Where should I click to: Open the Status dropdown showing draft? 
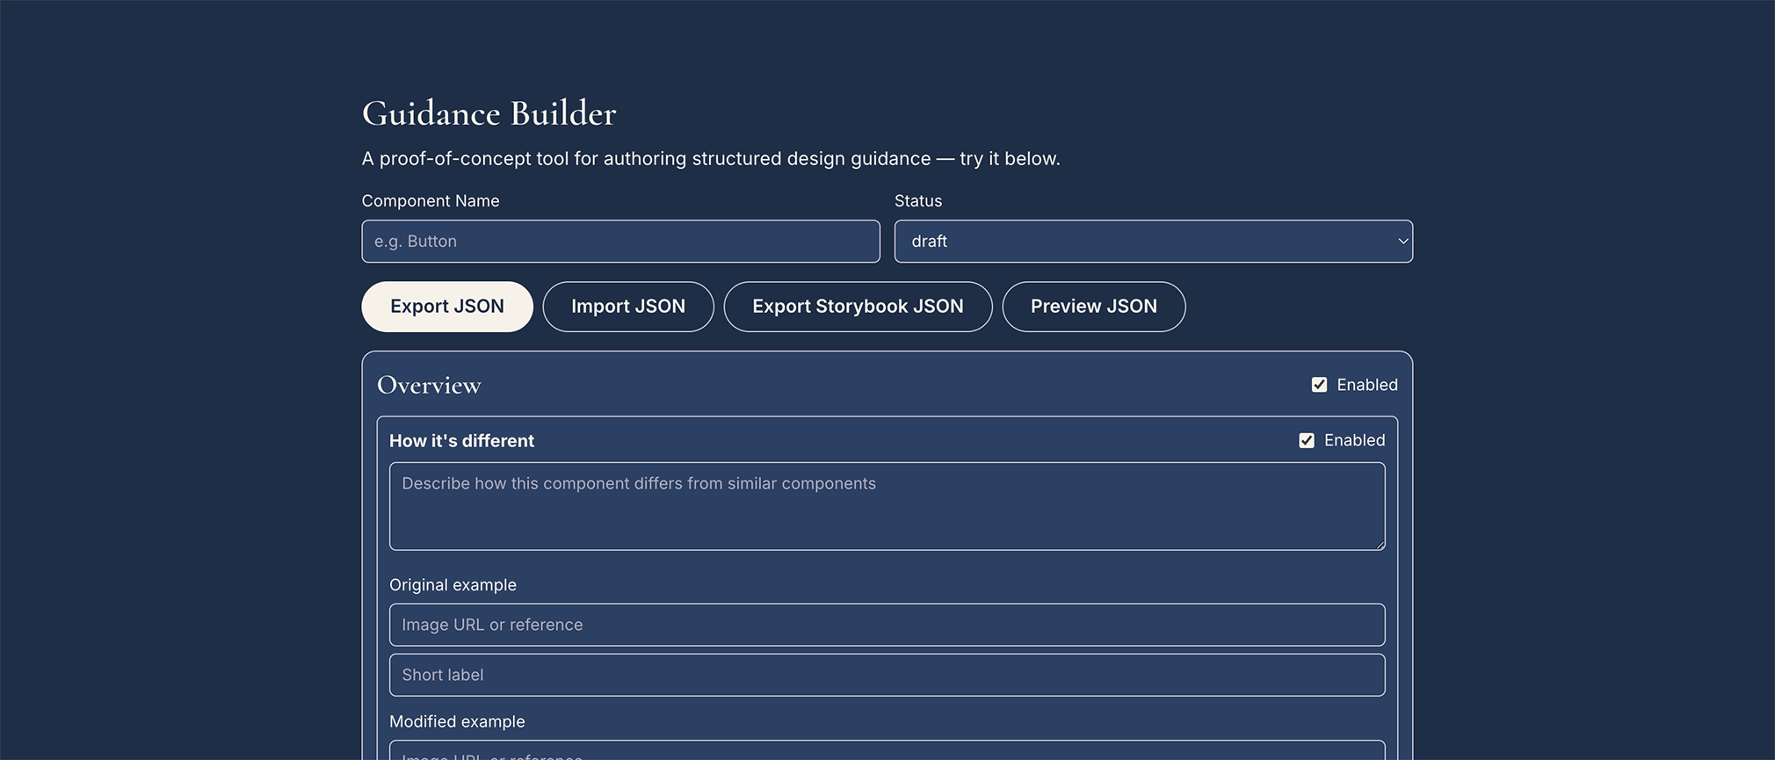tap(1154, 242)
